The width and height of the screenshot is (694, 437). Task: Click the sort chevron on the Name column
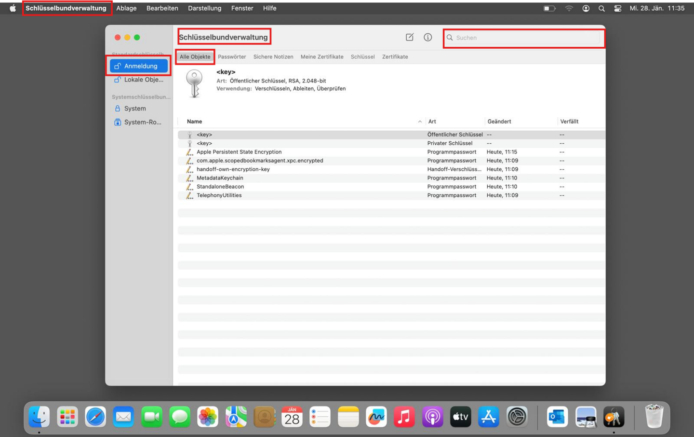(x=419, y=121)
